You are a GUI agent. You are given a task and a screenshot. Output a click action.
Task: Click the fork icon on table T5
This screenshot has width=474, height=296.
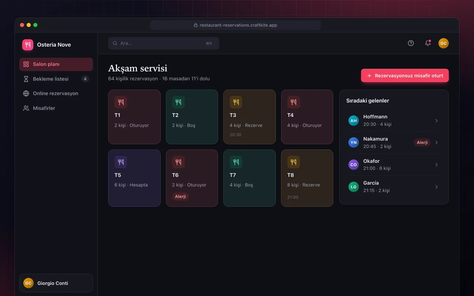121,162
